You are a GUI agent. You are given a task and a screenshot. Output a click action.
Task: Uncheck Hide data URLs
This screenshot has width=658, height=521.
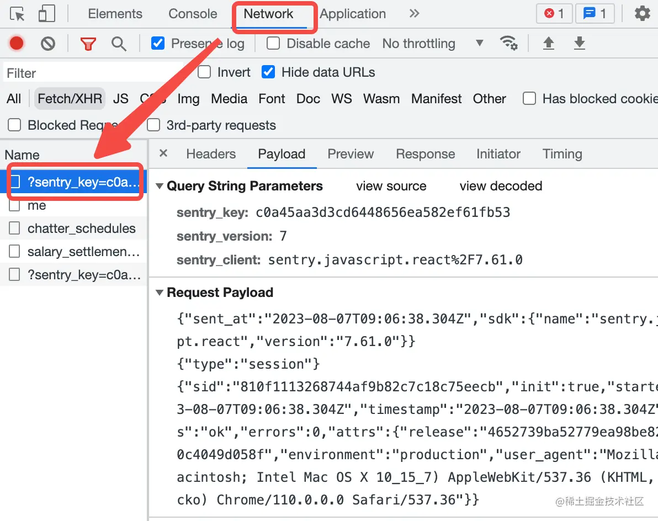click(268, 72)
